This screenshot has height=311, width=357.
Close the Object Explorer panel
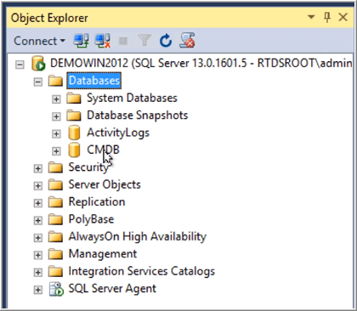[x=343, y=17]
